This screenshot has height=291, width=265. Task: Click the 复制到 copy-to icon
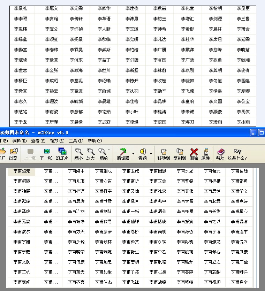(x=180, y=154)
